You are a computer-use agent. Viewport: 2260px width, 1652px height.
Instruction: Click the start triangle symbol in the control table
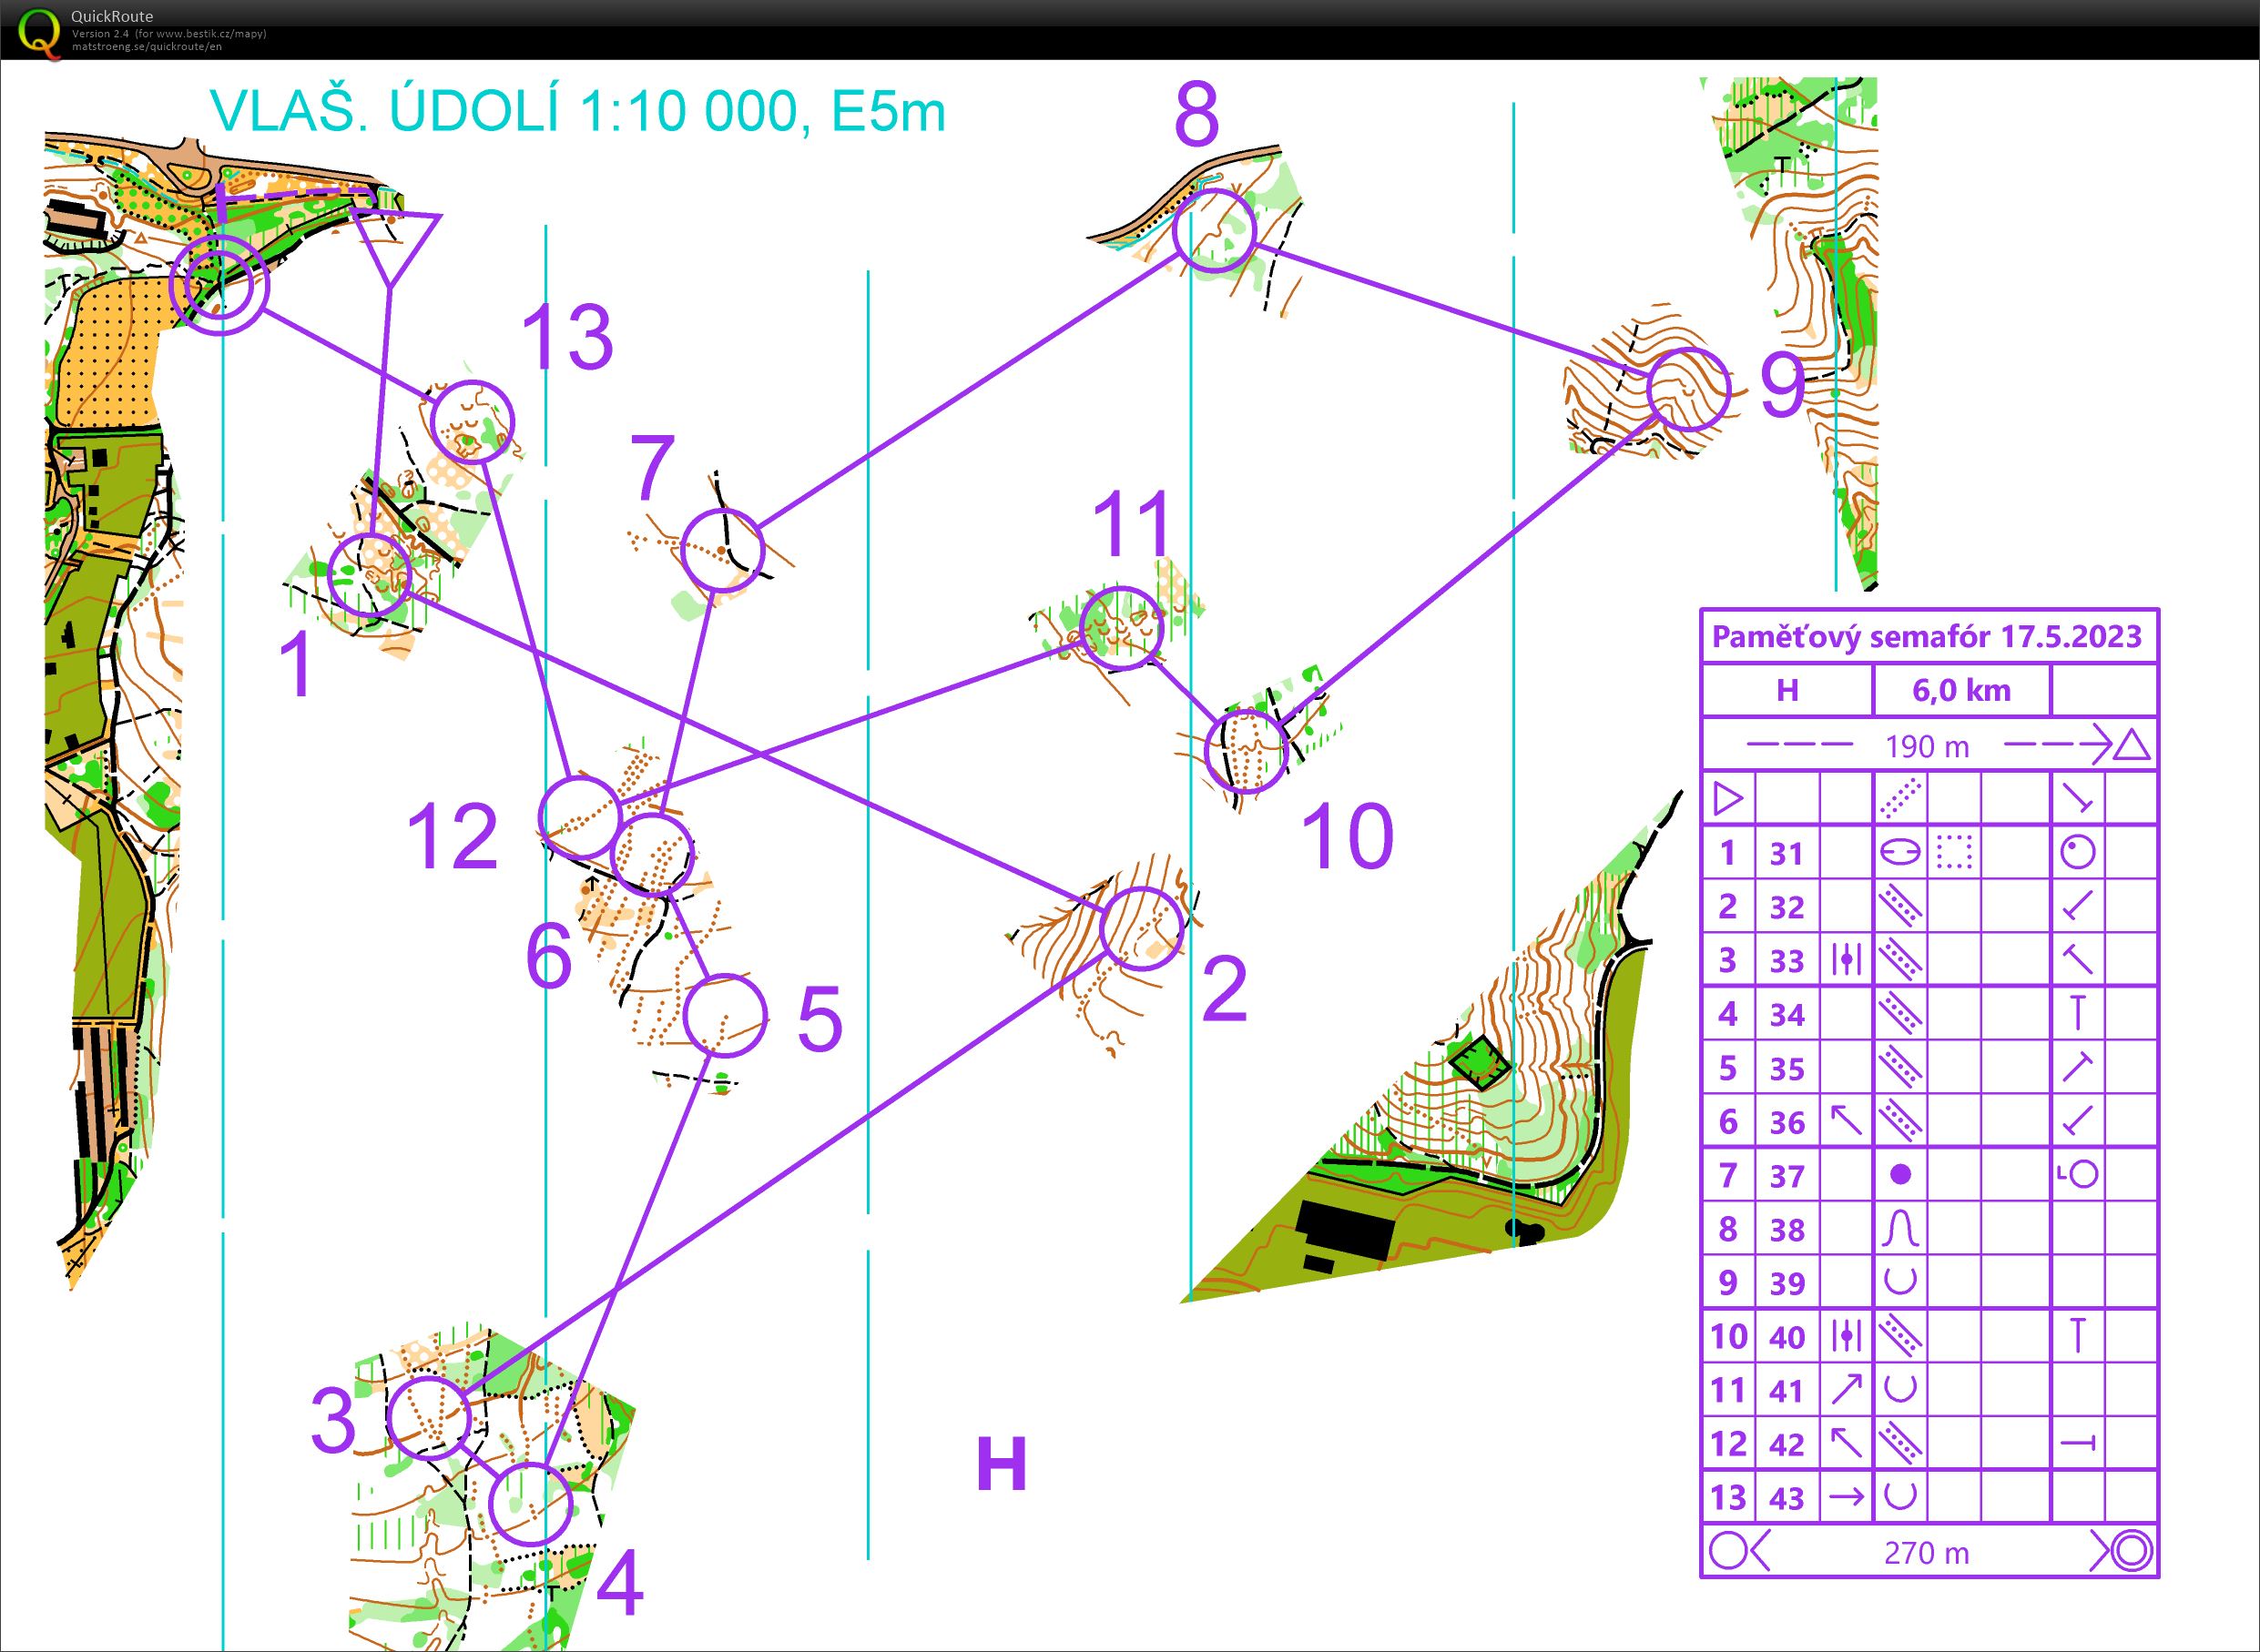[1727, 799]
